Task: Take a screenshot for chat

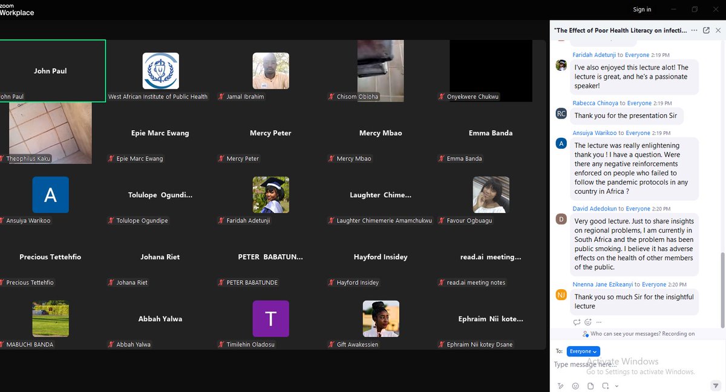Action: pyautogui.click(x=606, y=386)
